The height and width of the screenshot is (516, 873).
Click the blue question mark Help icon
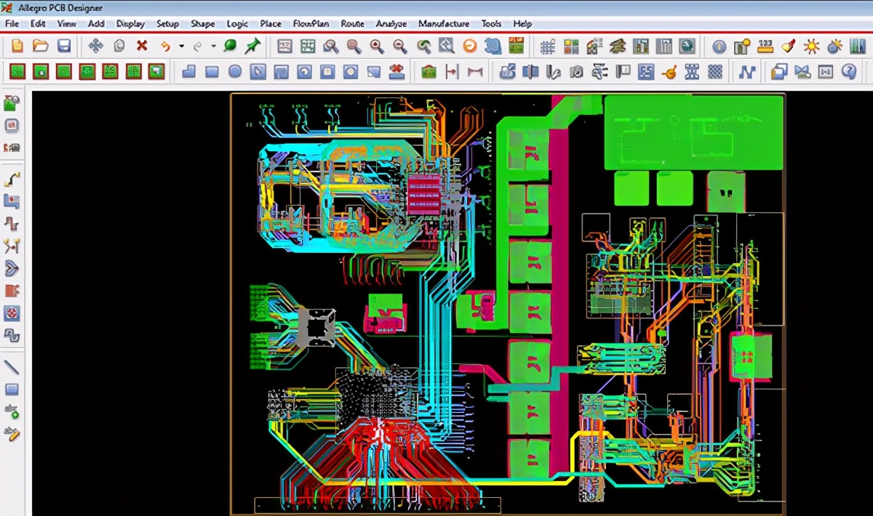(849, 71)
